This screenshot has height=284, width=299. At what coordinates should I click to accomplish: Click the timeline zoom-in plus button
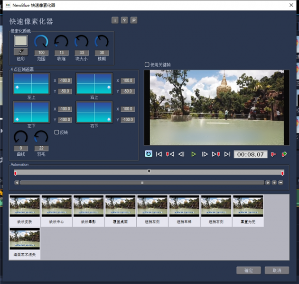coord(274,182)
